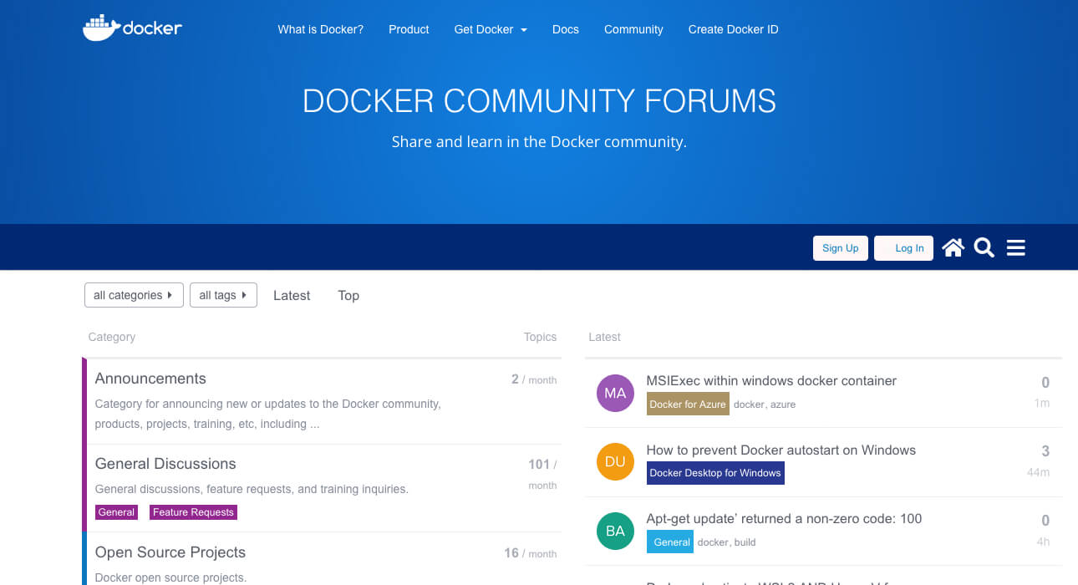The height and width of the screenshot is (585, 1078).
Task: Click the BA user avatar
Action: point(615,531)
